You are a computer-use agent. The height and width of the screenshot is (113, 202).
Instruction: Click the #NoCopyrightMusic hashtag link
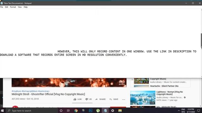point(30,91)
